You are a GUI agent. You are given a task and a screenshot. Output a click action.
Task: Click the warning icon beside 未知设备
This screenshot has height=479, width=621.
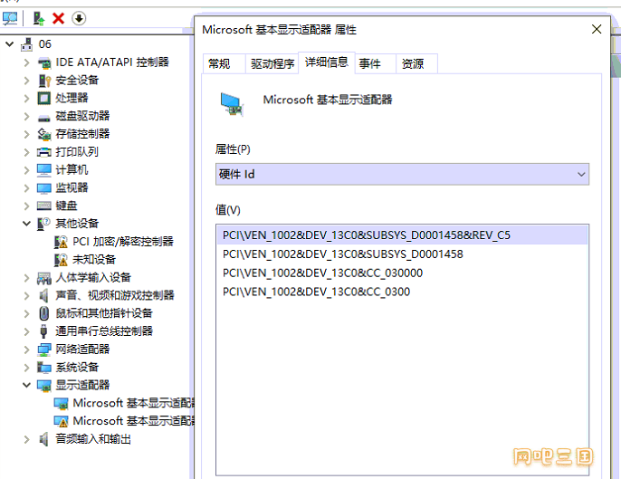click(61, 260)
